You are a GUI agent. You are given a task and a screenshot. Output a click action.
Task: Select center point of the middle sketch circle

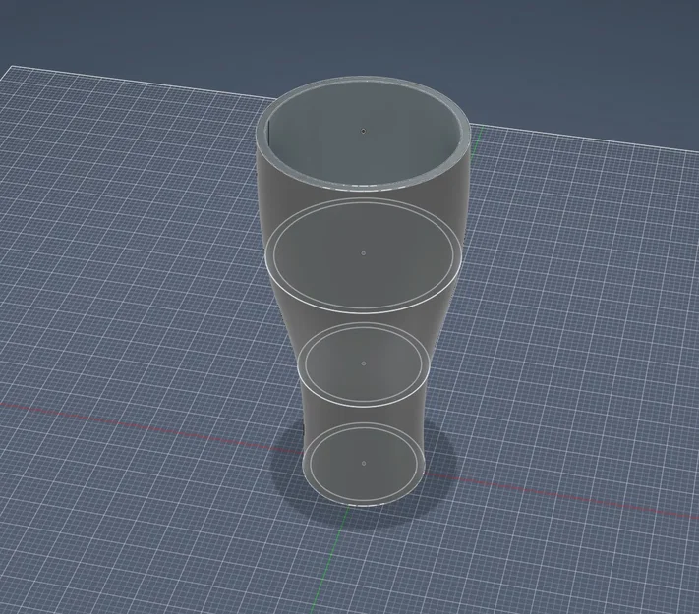click(x=364, y=363)
